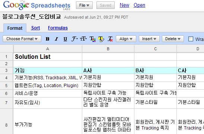This screenshot has height=134, width=204.
Task: Click the 'Solution List' cell
Action: click(x=48, y=57)
